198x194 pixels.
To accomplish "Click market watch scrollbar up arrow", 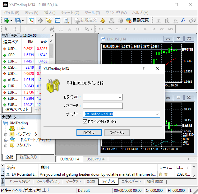I will (51, 41).
